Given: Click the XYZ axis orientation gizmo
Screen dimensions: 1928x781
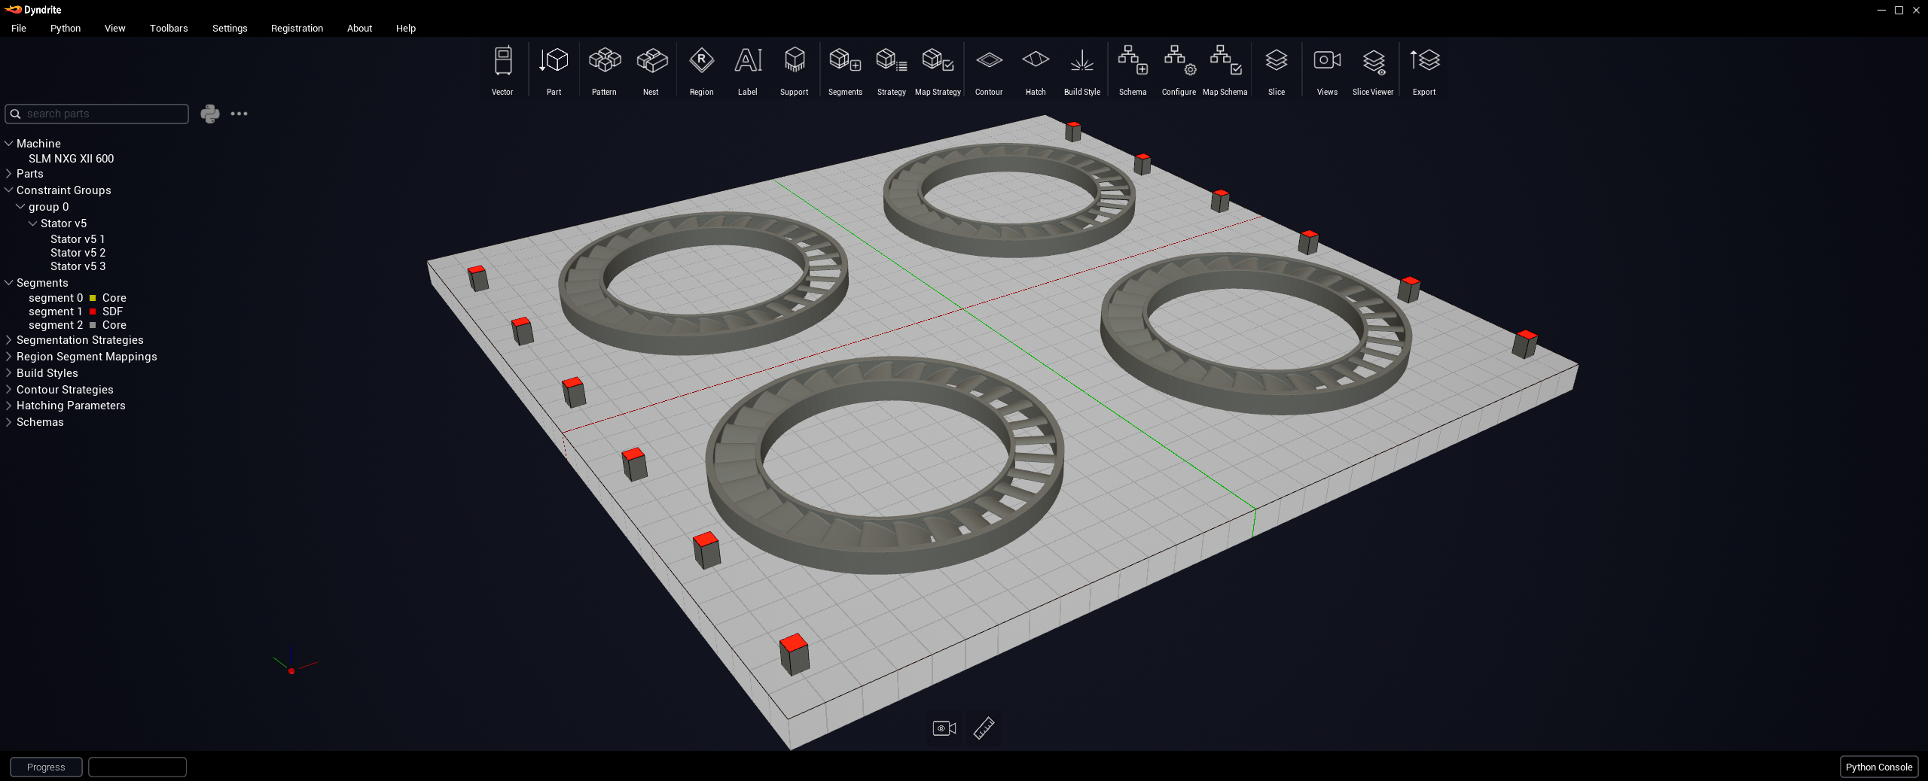Looking at the screenshot, I should click(294, 661).
